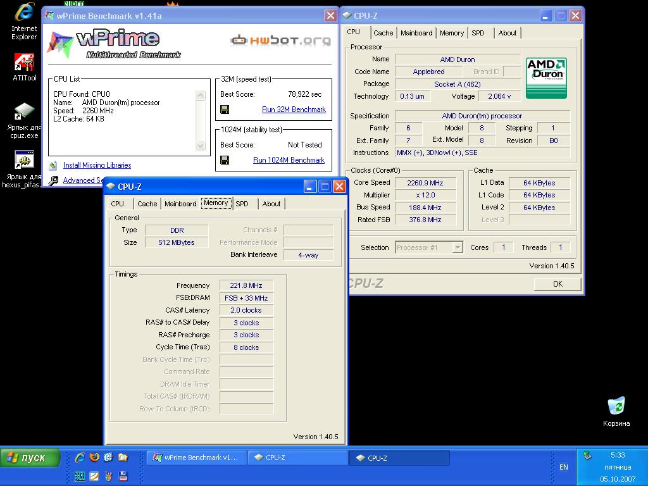The height and width of the screenshot is (486, 648).
Task: Click the Rated FSB value 376.8 MHz
Action: (x=425, y=220)
